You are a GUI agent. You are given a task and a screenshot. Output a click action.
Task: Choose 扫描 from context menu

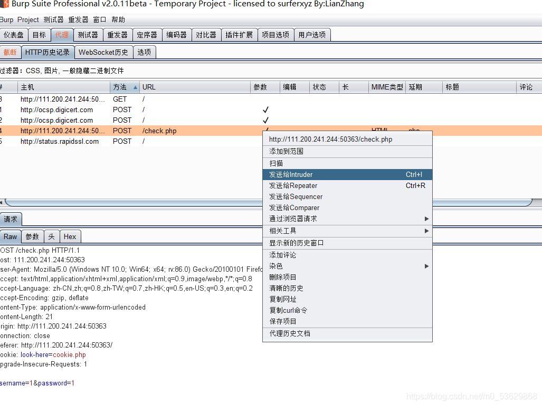click(x=347, y=163)
